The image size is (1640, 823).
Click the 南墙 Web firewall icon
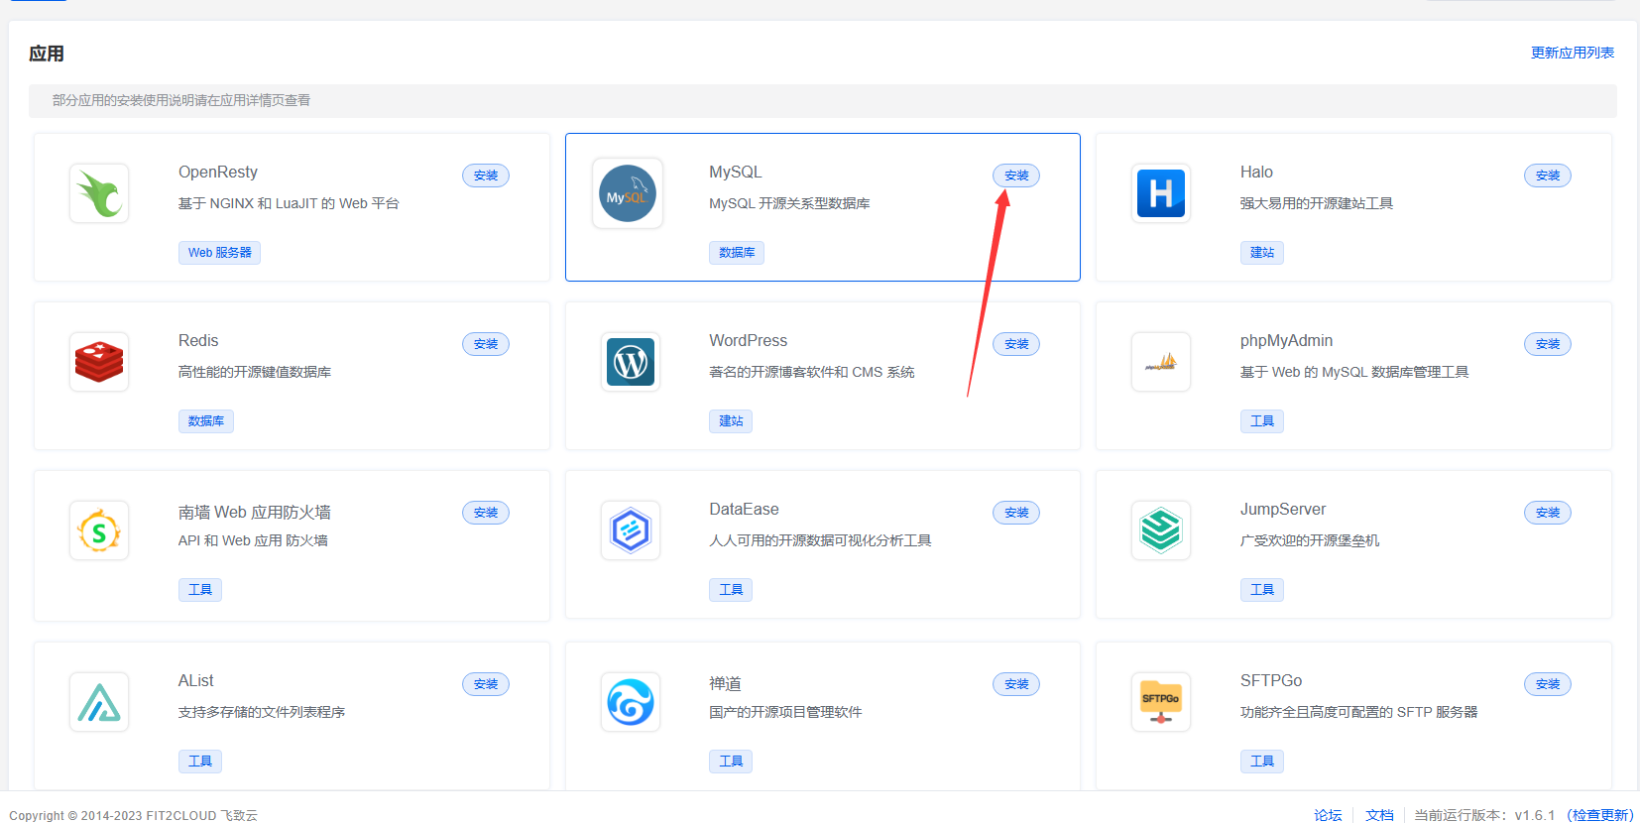pyautogui.click(x=99, y=530)
